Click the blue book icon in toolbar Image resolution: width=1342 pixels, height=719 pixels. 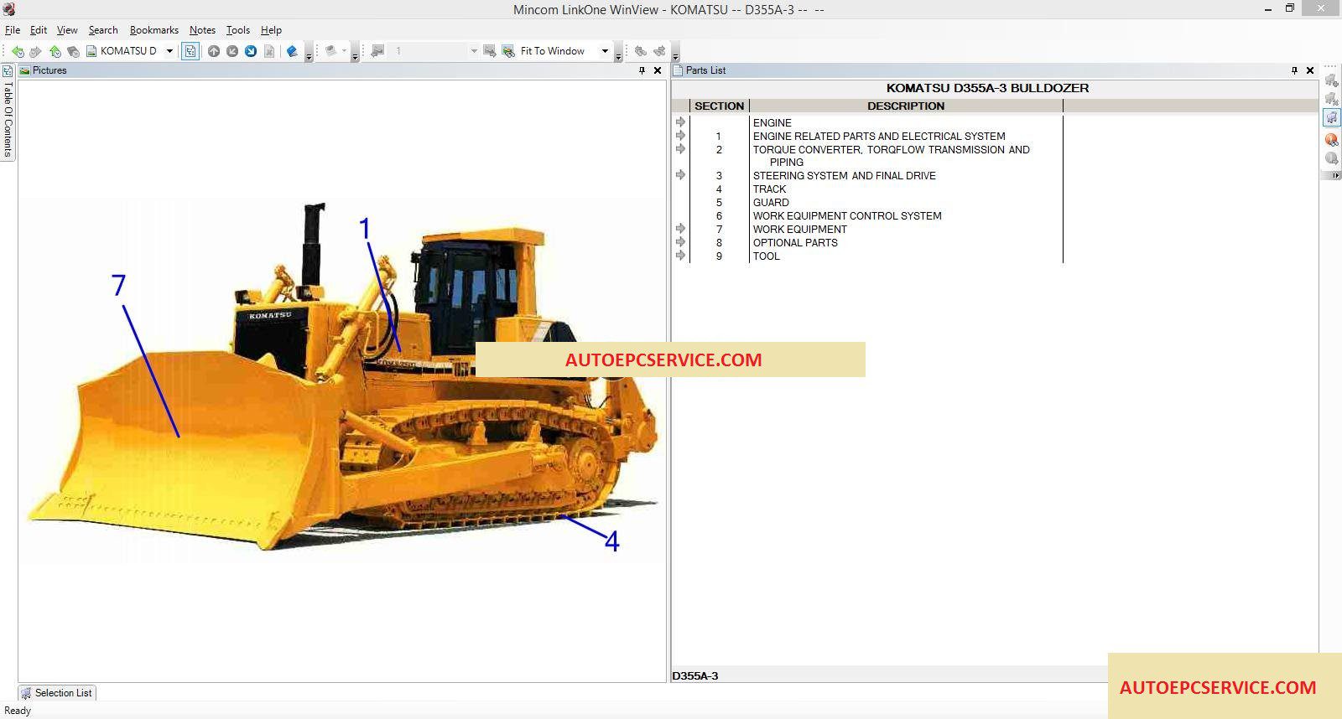pos(292,51)
